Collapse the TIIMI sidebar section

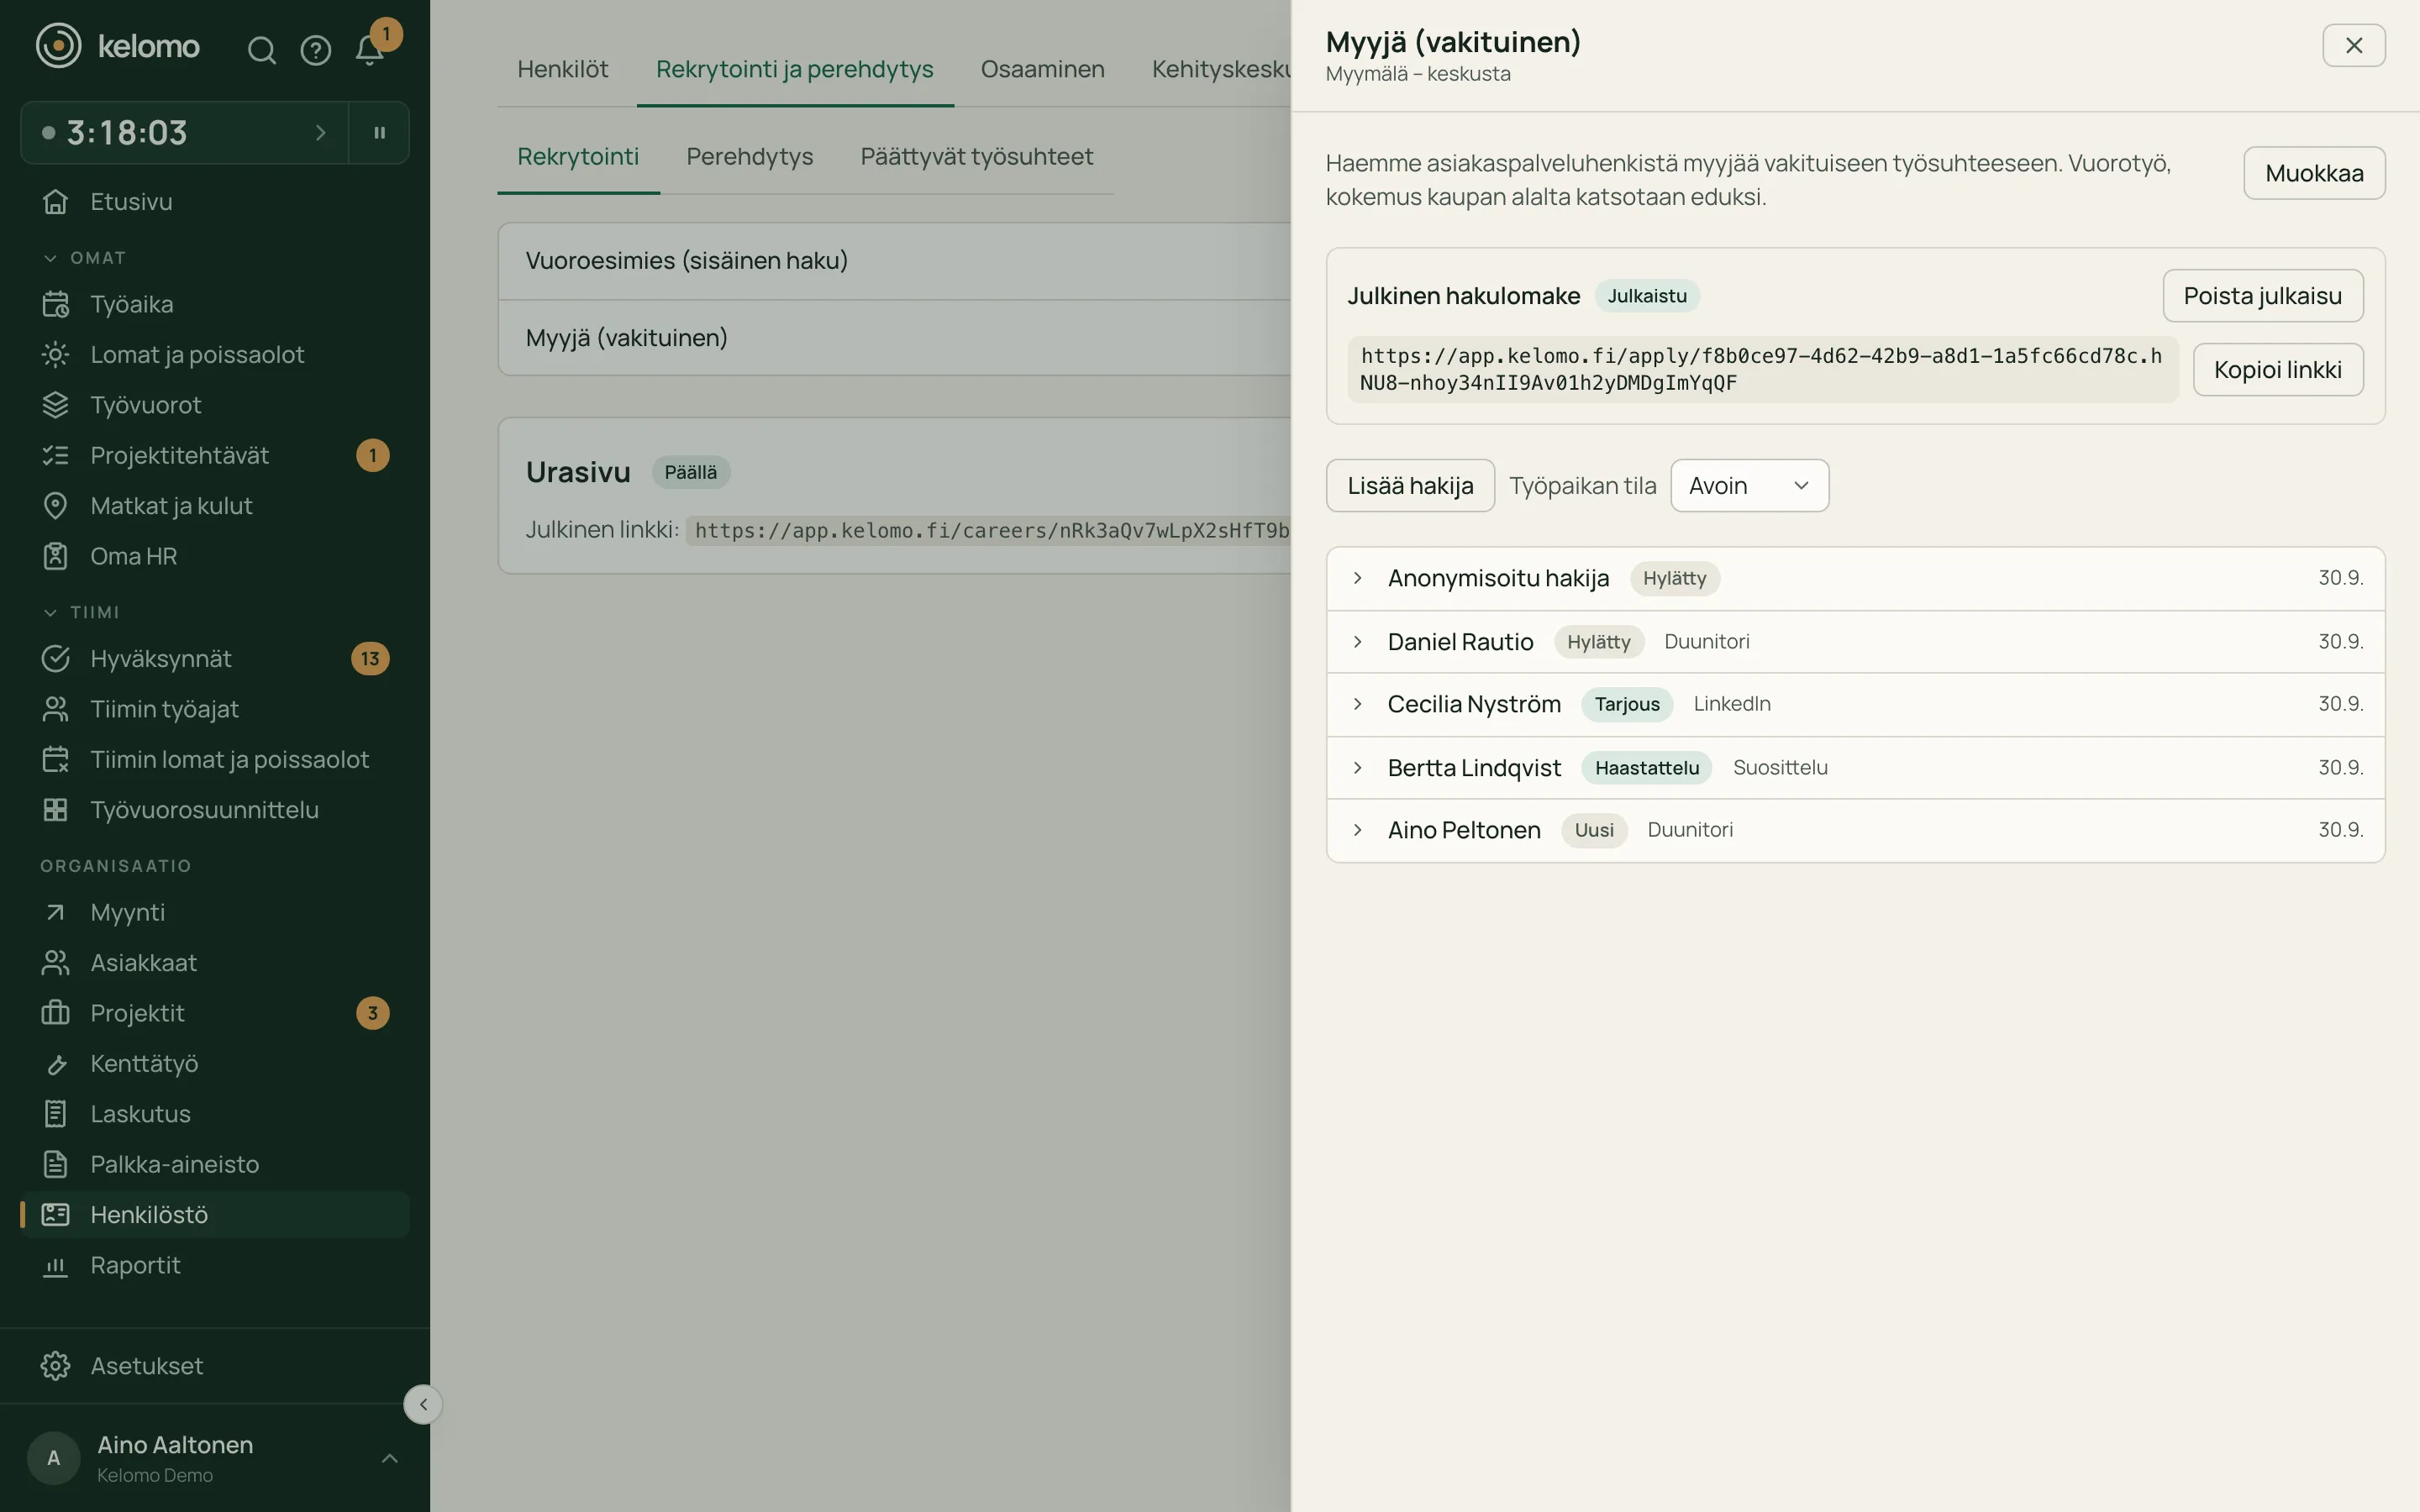[81, 612]
